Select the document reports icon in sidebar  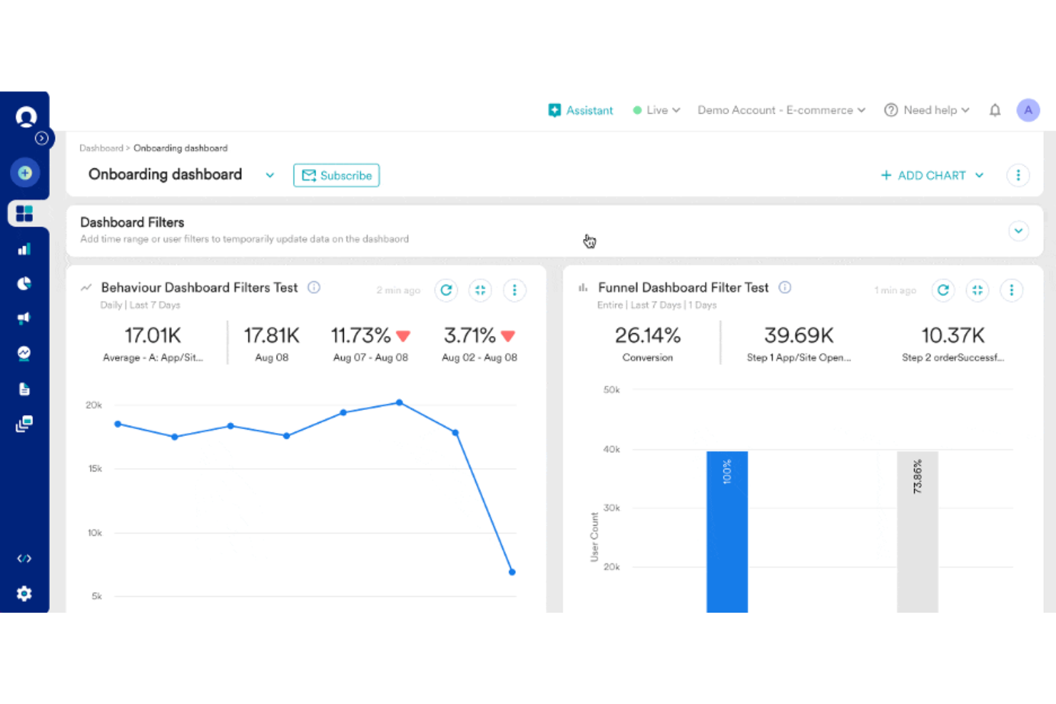(25, 389)
